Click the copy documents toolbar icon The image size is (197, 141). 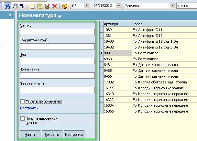(x=40, y=6)
